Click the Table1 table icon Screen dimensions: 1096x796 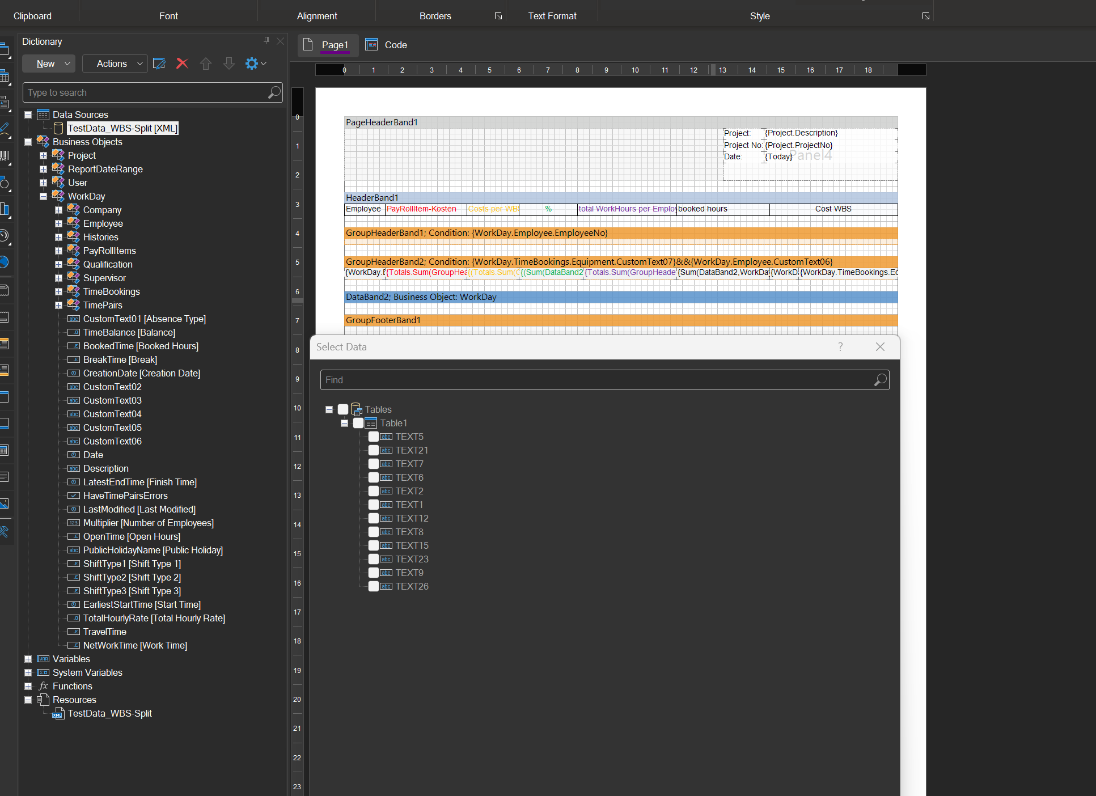tap(371, 423)
